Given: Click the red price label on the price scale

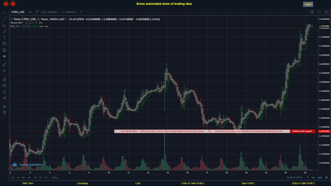Looking at the screenshot, I should pos(324,131).
